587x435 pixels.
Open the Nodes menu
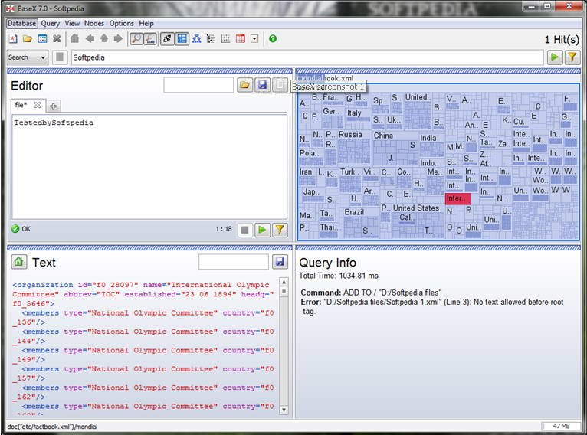[x=94, y=24]
